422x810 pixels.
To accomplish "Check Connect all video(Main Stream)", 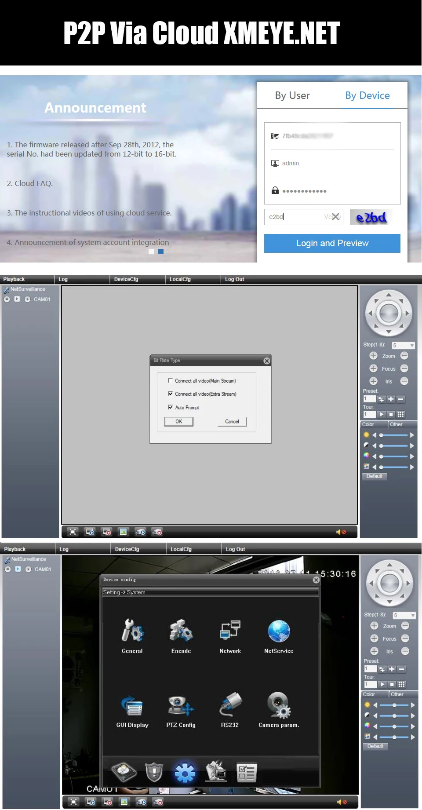I will [x=171, y=381].
